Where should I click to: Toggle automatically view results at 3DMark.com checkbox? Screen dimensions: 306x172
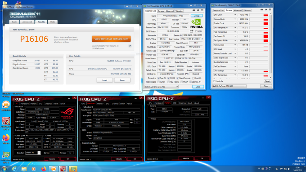click(x=130, y=46)
